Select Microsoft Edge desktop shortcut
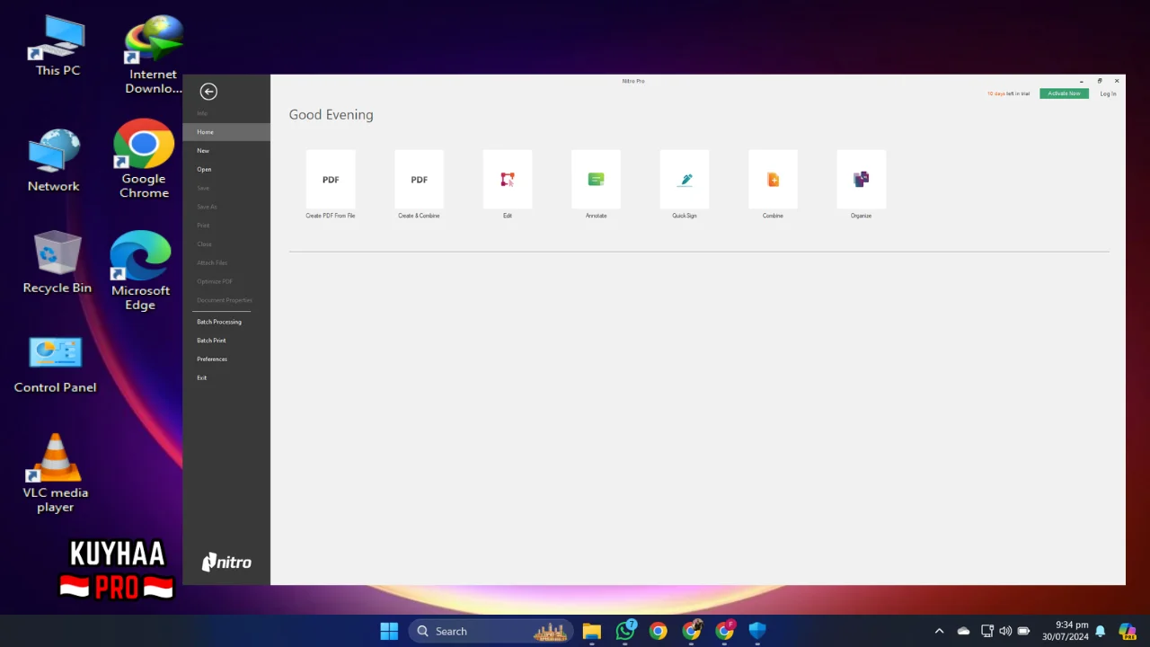The height and width of the screenshot is (647, 1150). click(140, 271)
